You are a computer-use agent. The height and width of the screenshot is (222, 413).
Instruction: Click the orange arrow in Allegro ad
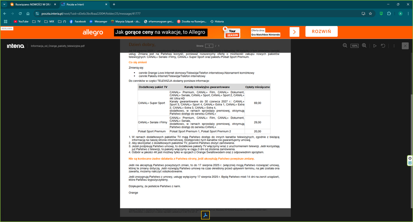(294, 32)
